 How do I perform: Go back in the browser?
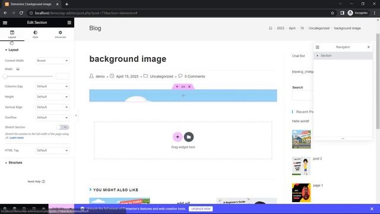point(5,13)
